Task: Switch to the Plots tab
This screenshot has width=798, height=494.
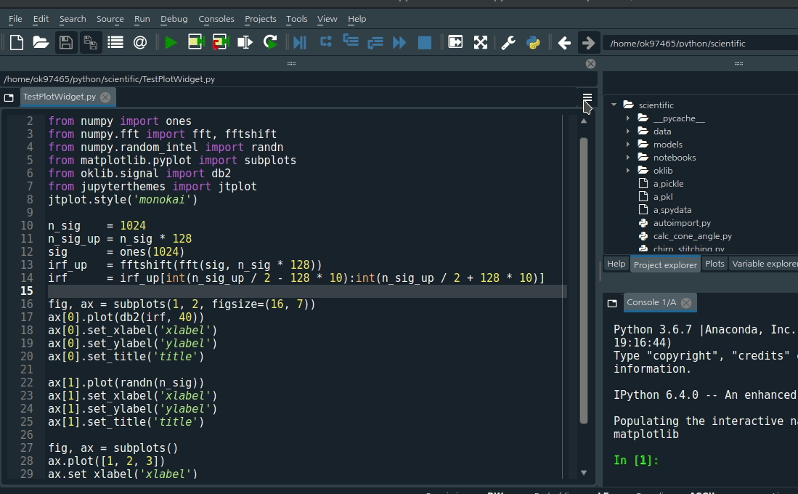Action: coord(714,264)
